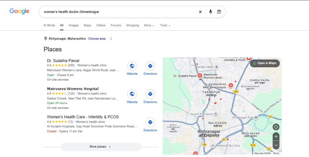Expand the More search menu
The height and width of the screenshot is (157, 309).
[x=149, y=25]
